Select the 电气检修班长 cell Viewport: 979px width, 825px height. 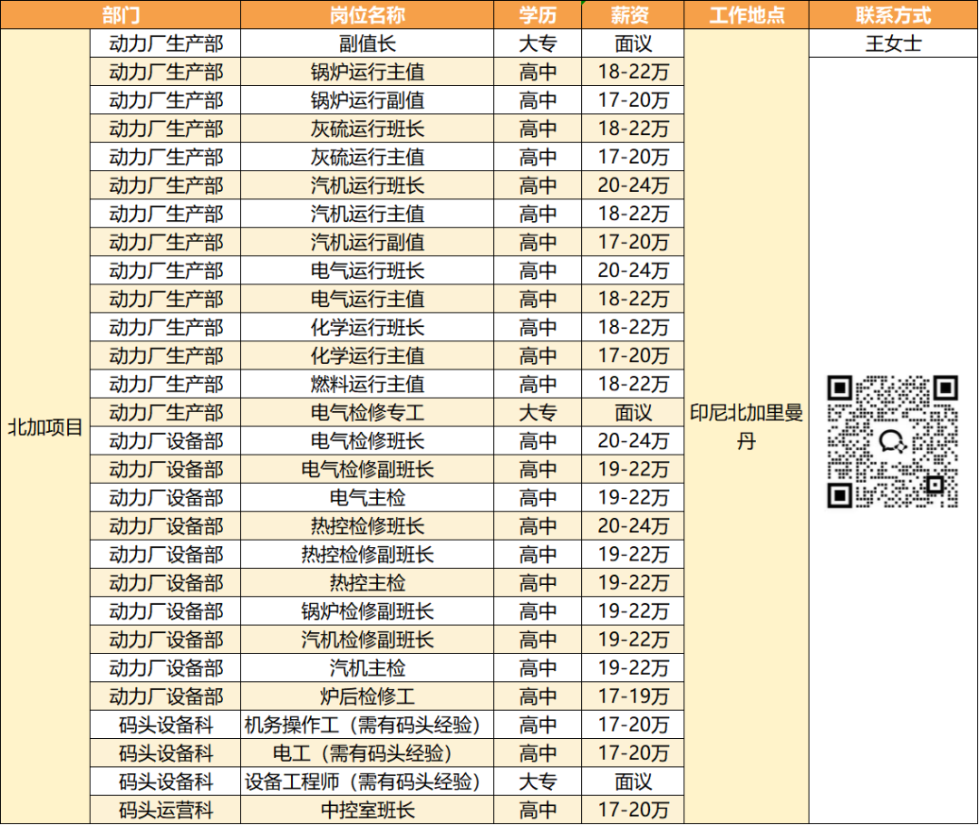click(x=367, y=441)
